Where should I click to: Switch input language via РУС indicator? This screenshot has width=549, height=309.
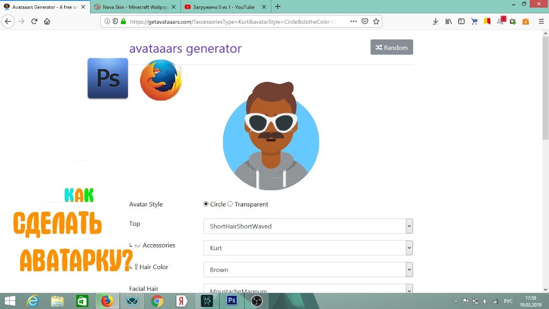[508, 301]
